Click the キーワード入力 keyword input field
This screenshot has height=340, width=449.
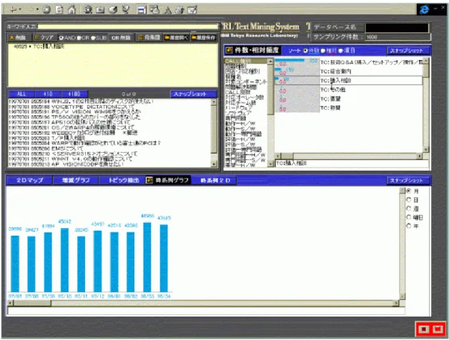[128, 26]
